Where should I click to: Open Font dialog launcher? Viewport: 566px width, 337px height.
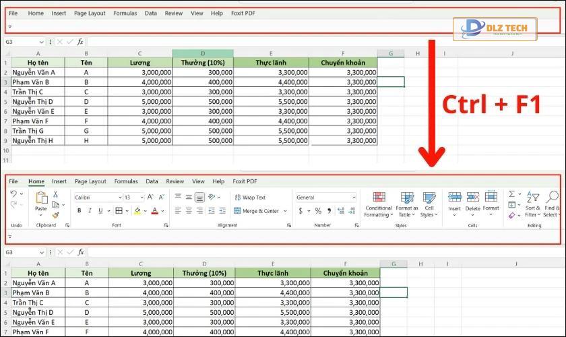click(x=166, y=225)
